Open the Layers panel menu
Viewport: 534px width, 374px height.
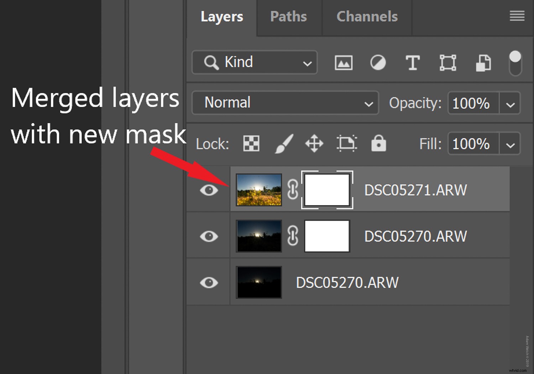coord(517,16)
